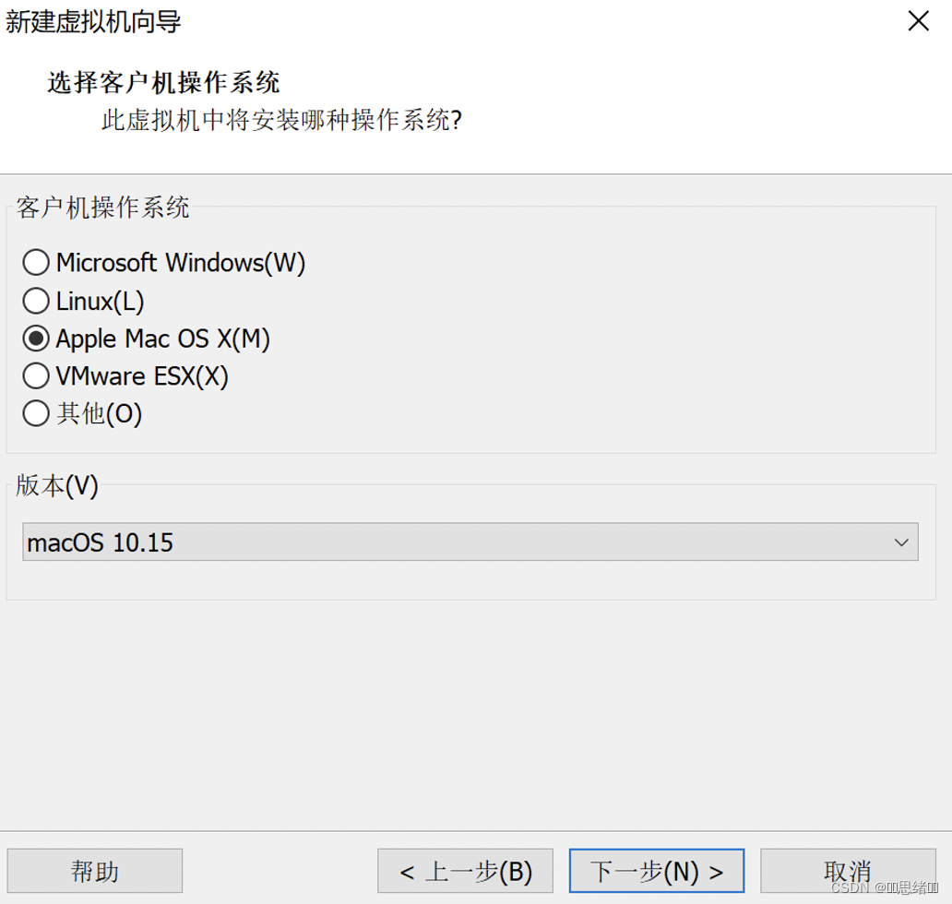Pick the VMware ESX(X) radio option
The image size is (952, 904).
36,376
